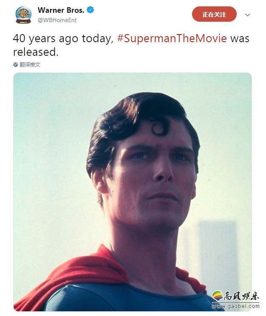Expand the tweet options chevron
This screenshot has height=316, width=266.
tap(247, 15)
